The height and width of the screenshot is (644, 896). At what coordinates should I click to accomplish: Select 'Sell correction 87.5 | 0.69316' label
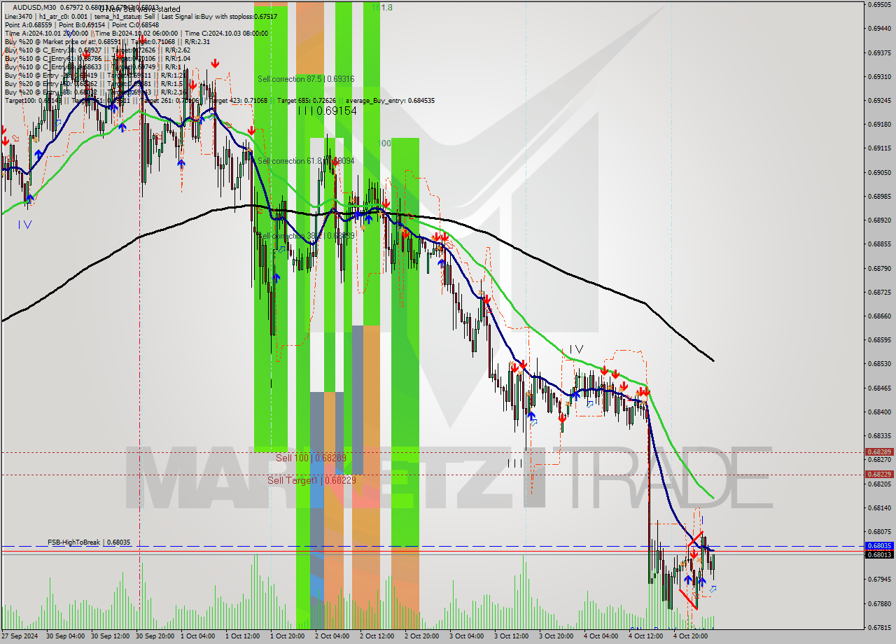305,79
